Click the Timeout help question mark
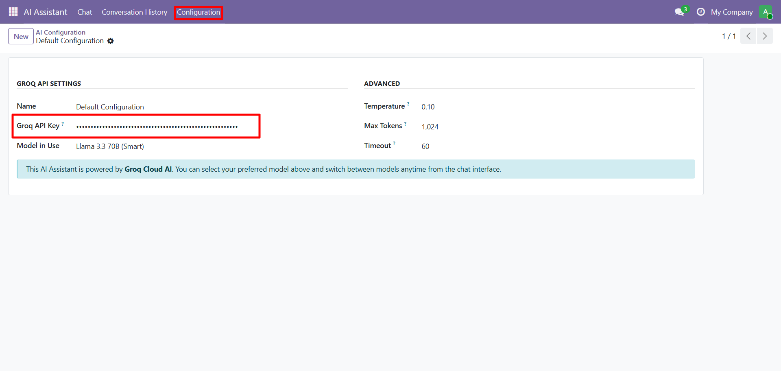Image resolution: width=781 pixels, height=371 pixels. [394, 144]
